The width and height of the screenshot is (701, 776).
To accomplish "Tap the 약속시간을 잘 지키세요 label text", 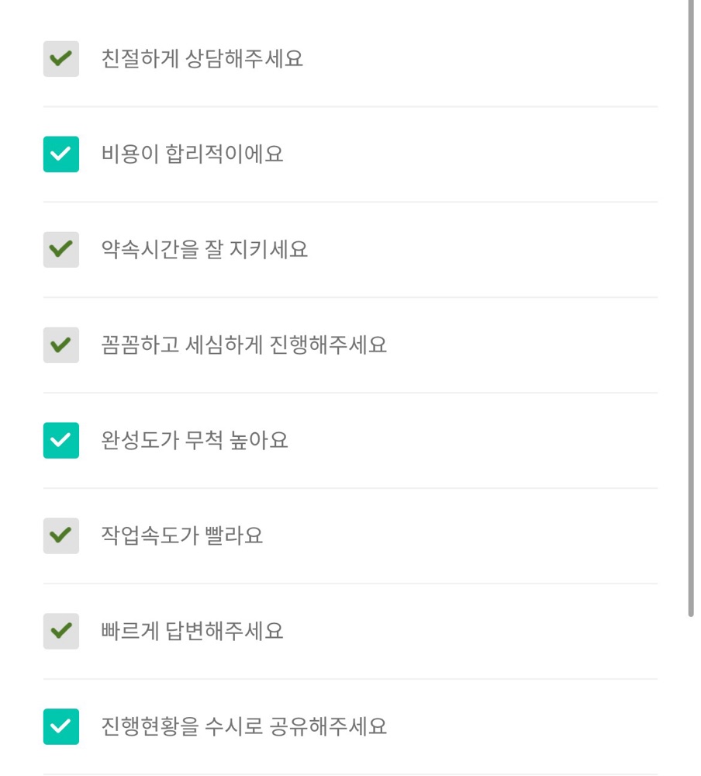I will [204, 249].
